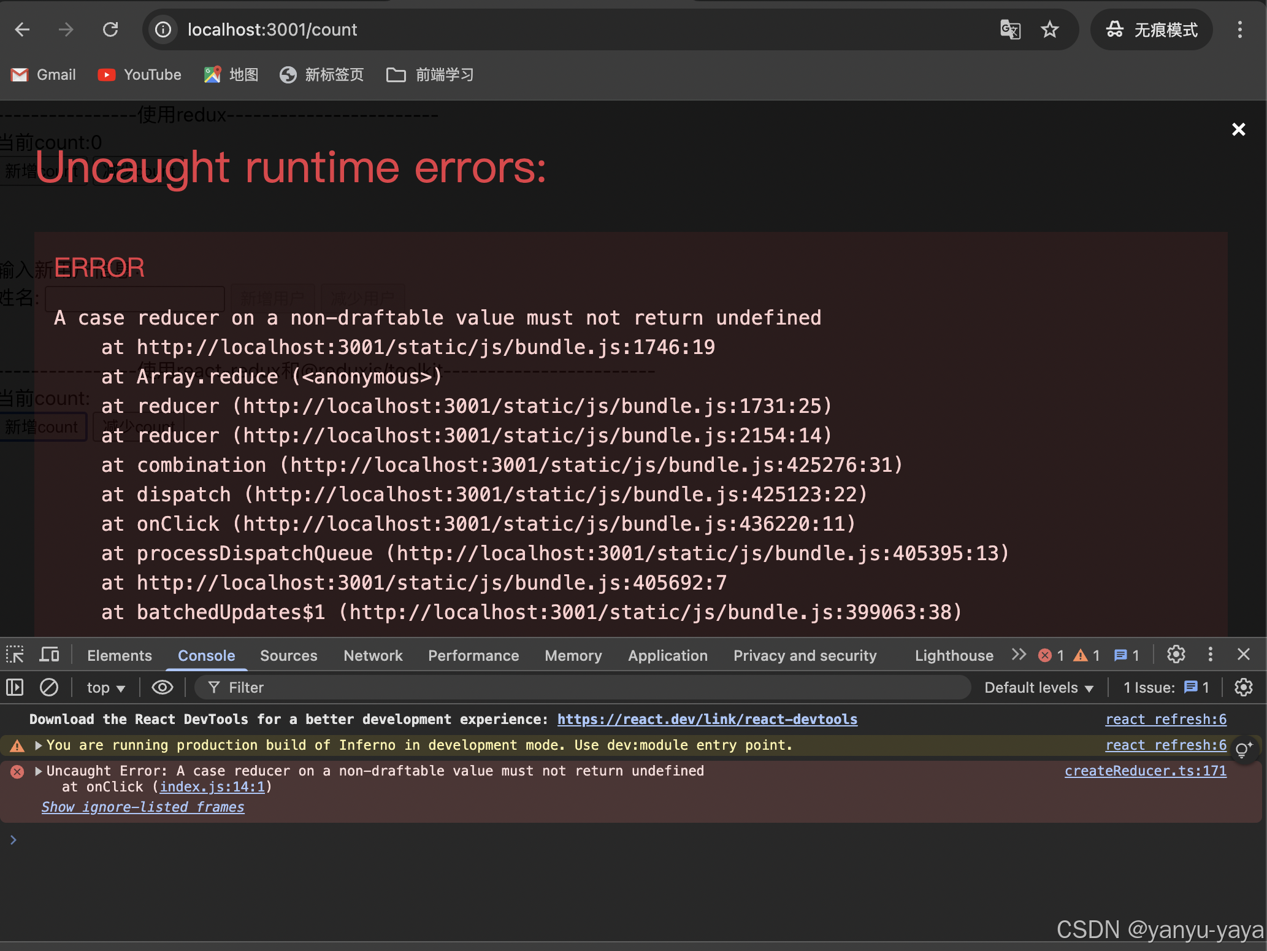Switch to the Sources tab
The width and height of the screenshot is (1267, 951).
288,655
